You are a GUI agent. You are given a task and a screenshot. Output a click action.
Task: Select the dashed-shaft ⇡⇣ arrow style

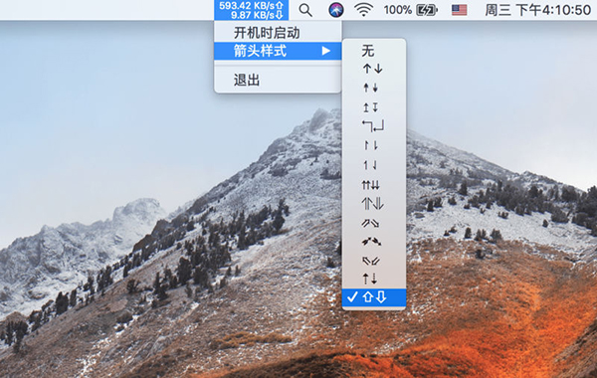pos(374,280)
